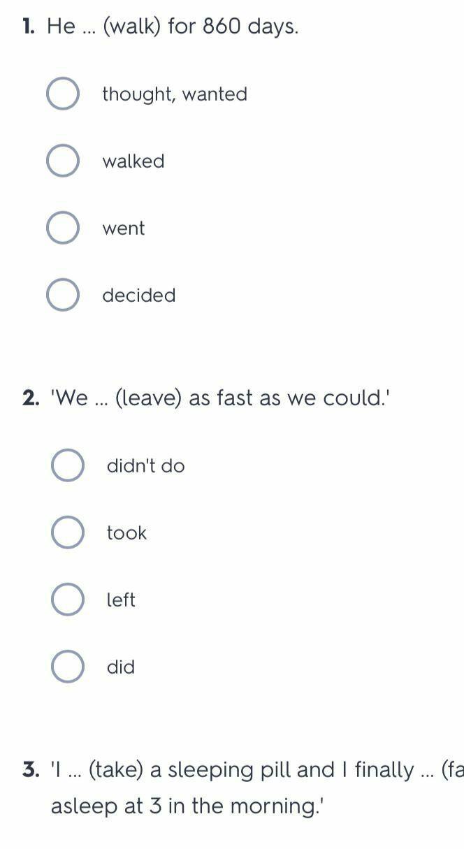Click the 'took' answer label
This screenshot has height=849, width=464.
pos(126,533)
